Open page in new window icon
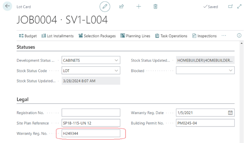Screen dimensions: 248x143 (x=230, y=7)
